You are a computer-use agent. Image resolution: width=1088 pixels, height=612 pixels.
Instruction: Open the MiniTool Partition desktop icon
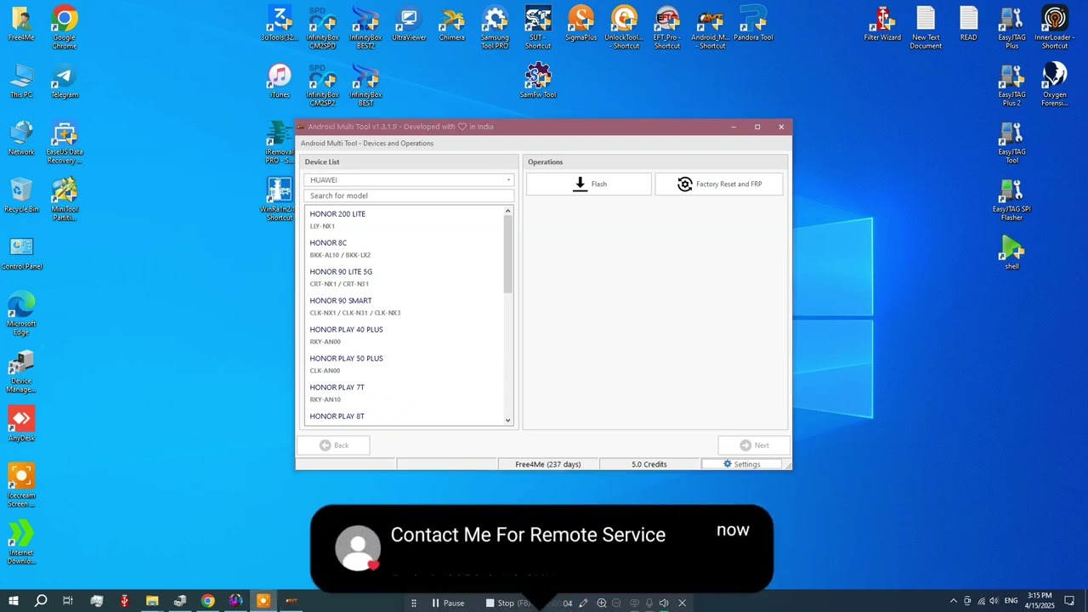(x=65, y=200)
